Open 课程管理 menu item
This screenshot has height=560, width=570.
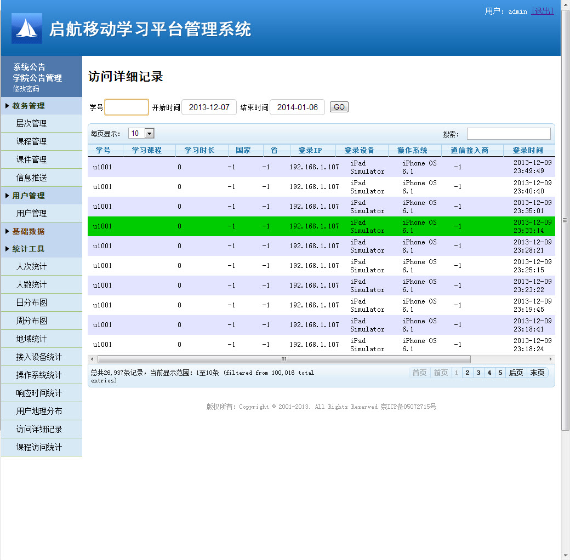coord(42,141)
